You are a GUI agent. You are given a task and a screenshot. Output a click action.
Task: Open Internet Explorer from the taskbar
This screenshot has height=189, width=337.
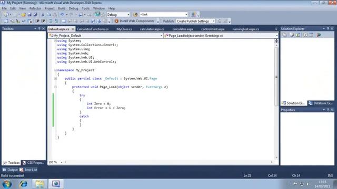click(x=23, y=184)
